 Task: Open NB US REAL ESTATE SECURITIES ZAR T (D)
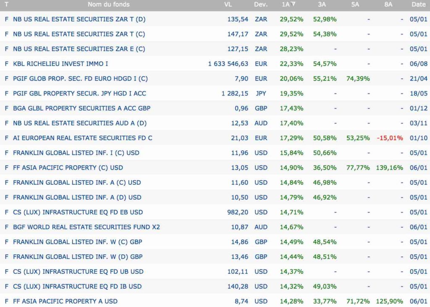coord(79,19)
